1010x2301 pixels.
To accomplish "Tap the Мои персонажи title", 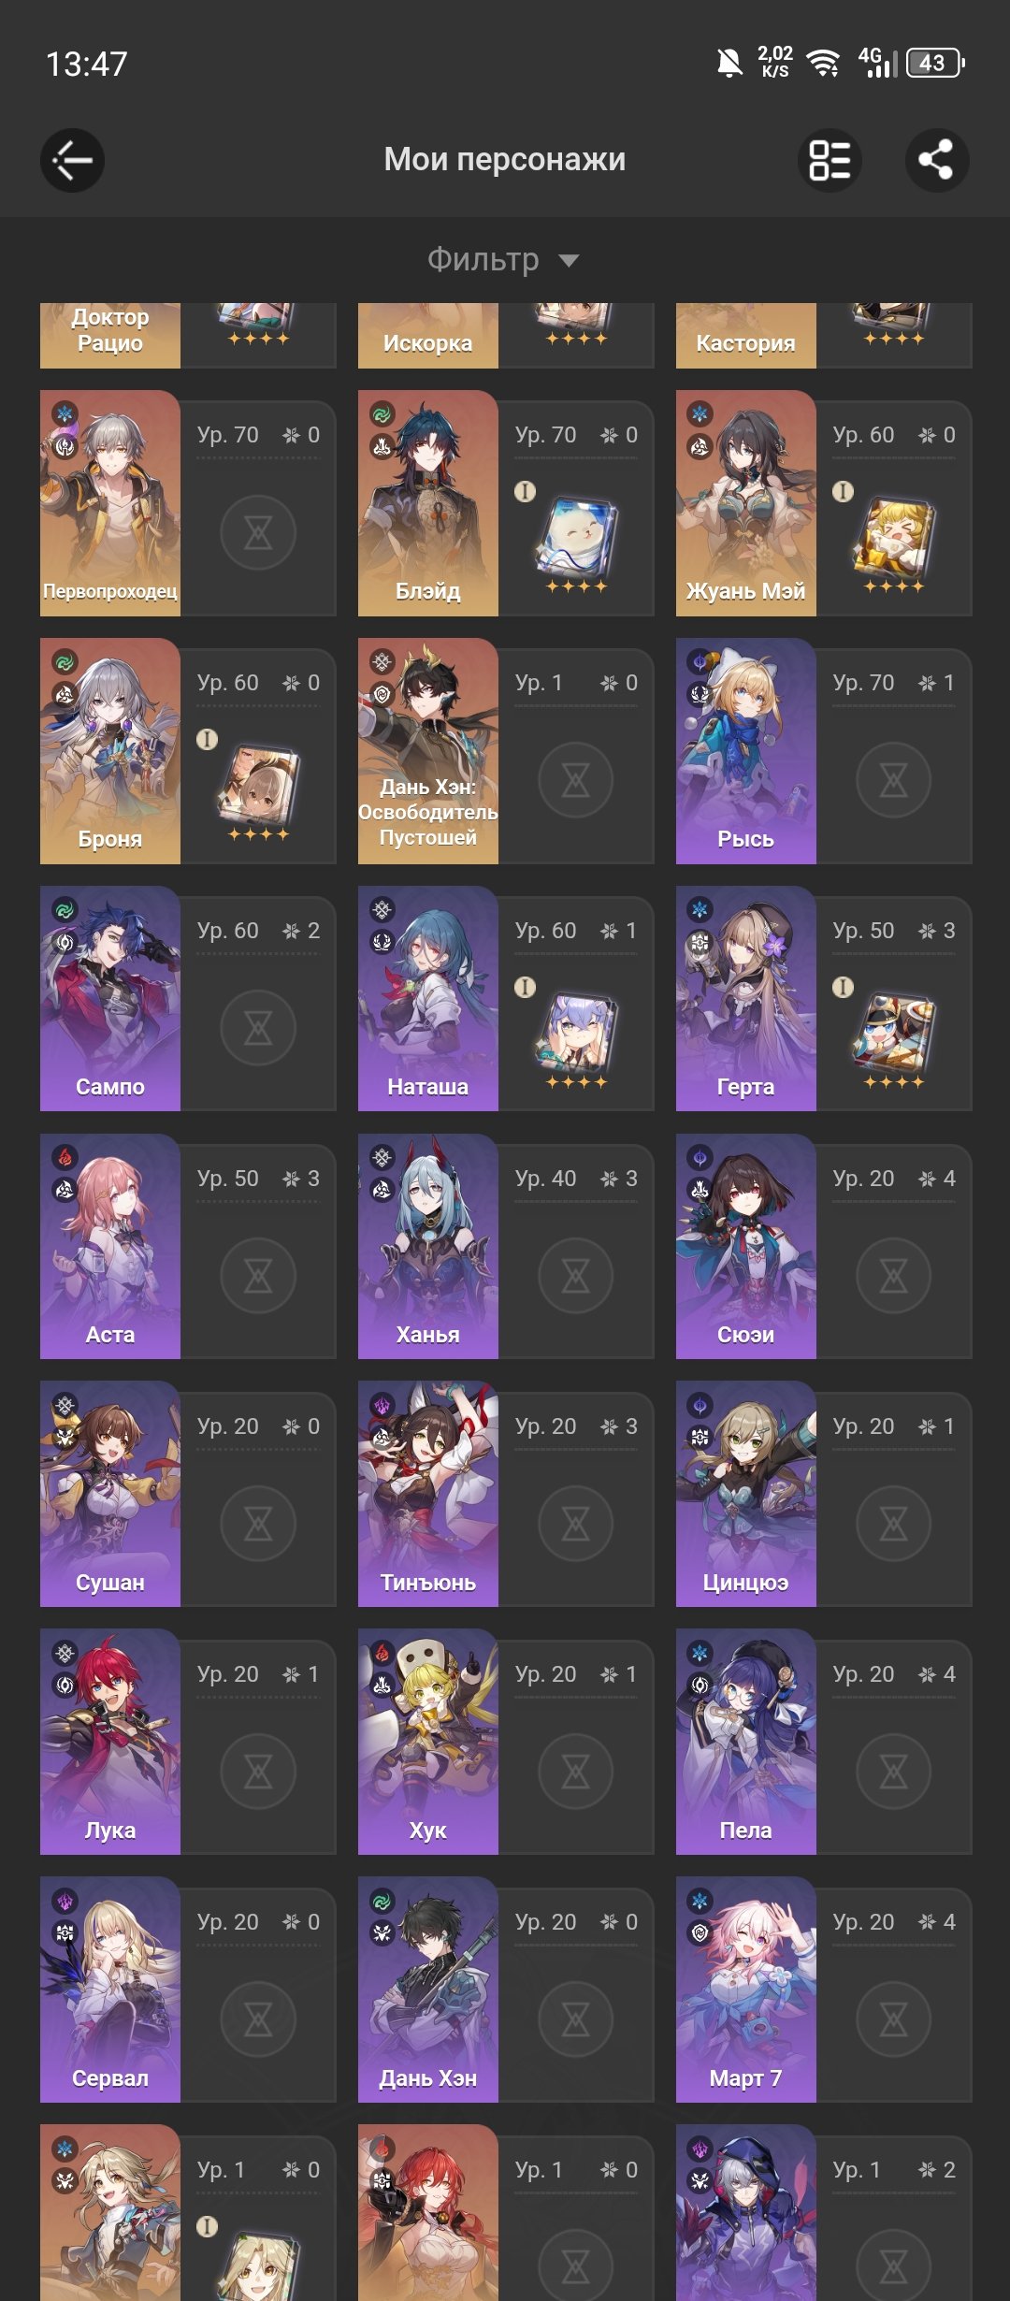I will [x=505, y=159].
